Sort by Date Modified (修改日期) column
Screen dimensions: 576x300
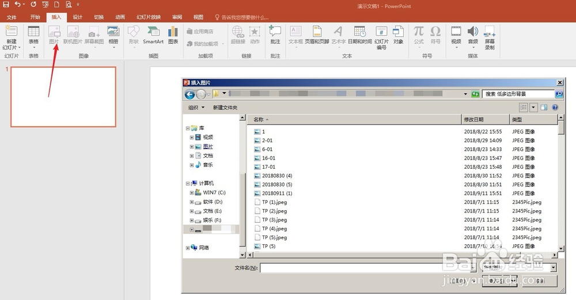[x=485, y=119]
